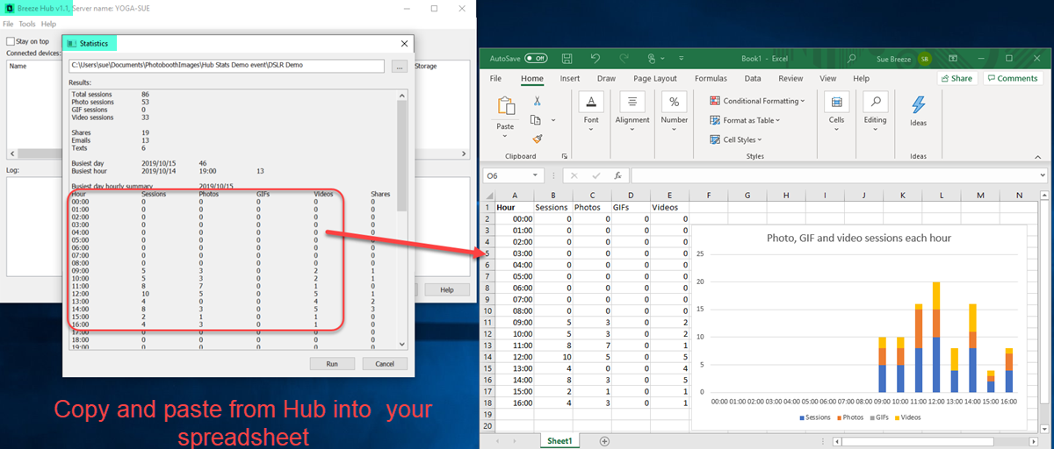
Task: Select cell A1 containing Hour
Action: (514, 207)
